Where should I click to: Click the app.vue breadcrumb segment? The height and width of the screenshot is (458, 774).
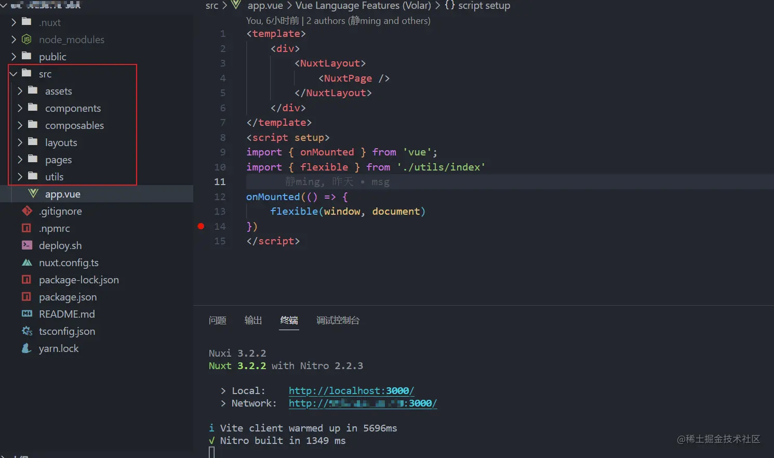[265, 5]
